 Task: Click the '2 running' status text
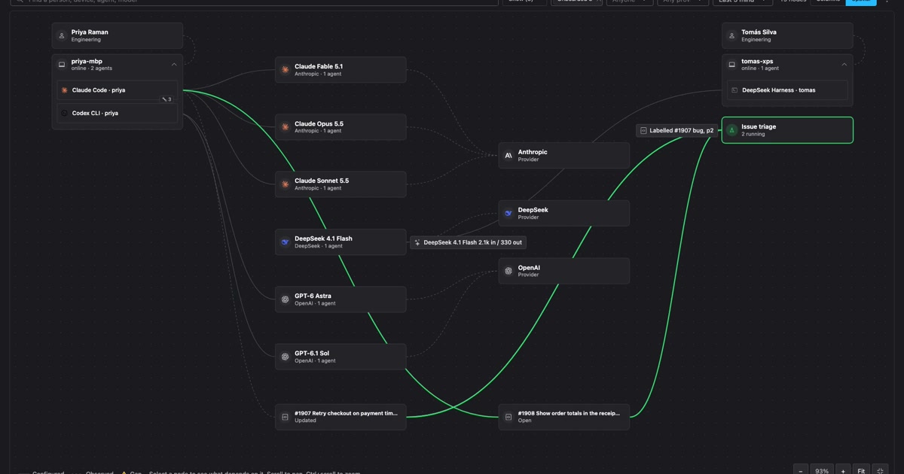click(x=753, y=134)
